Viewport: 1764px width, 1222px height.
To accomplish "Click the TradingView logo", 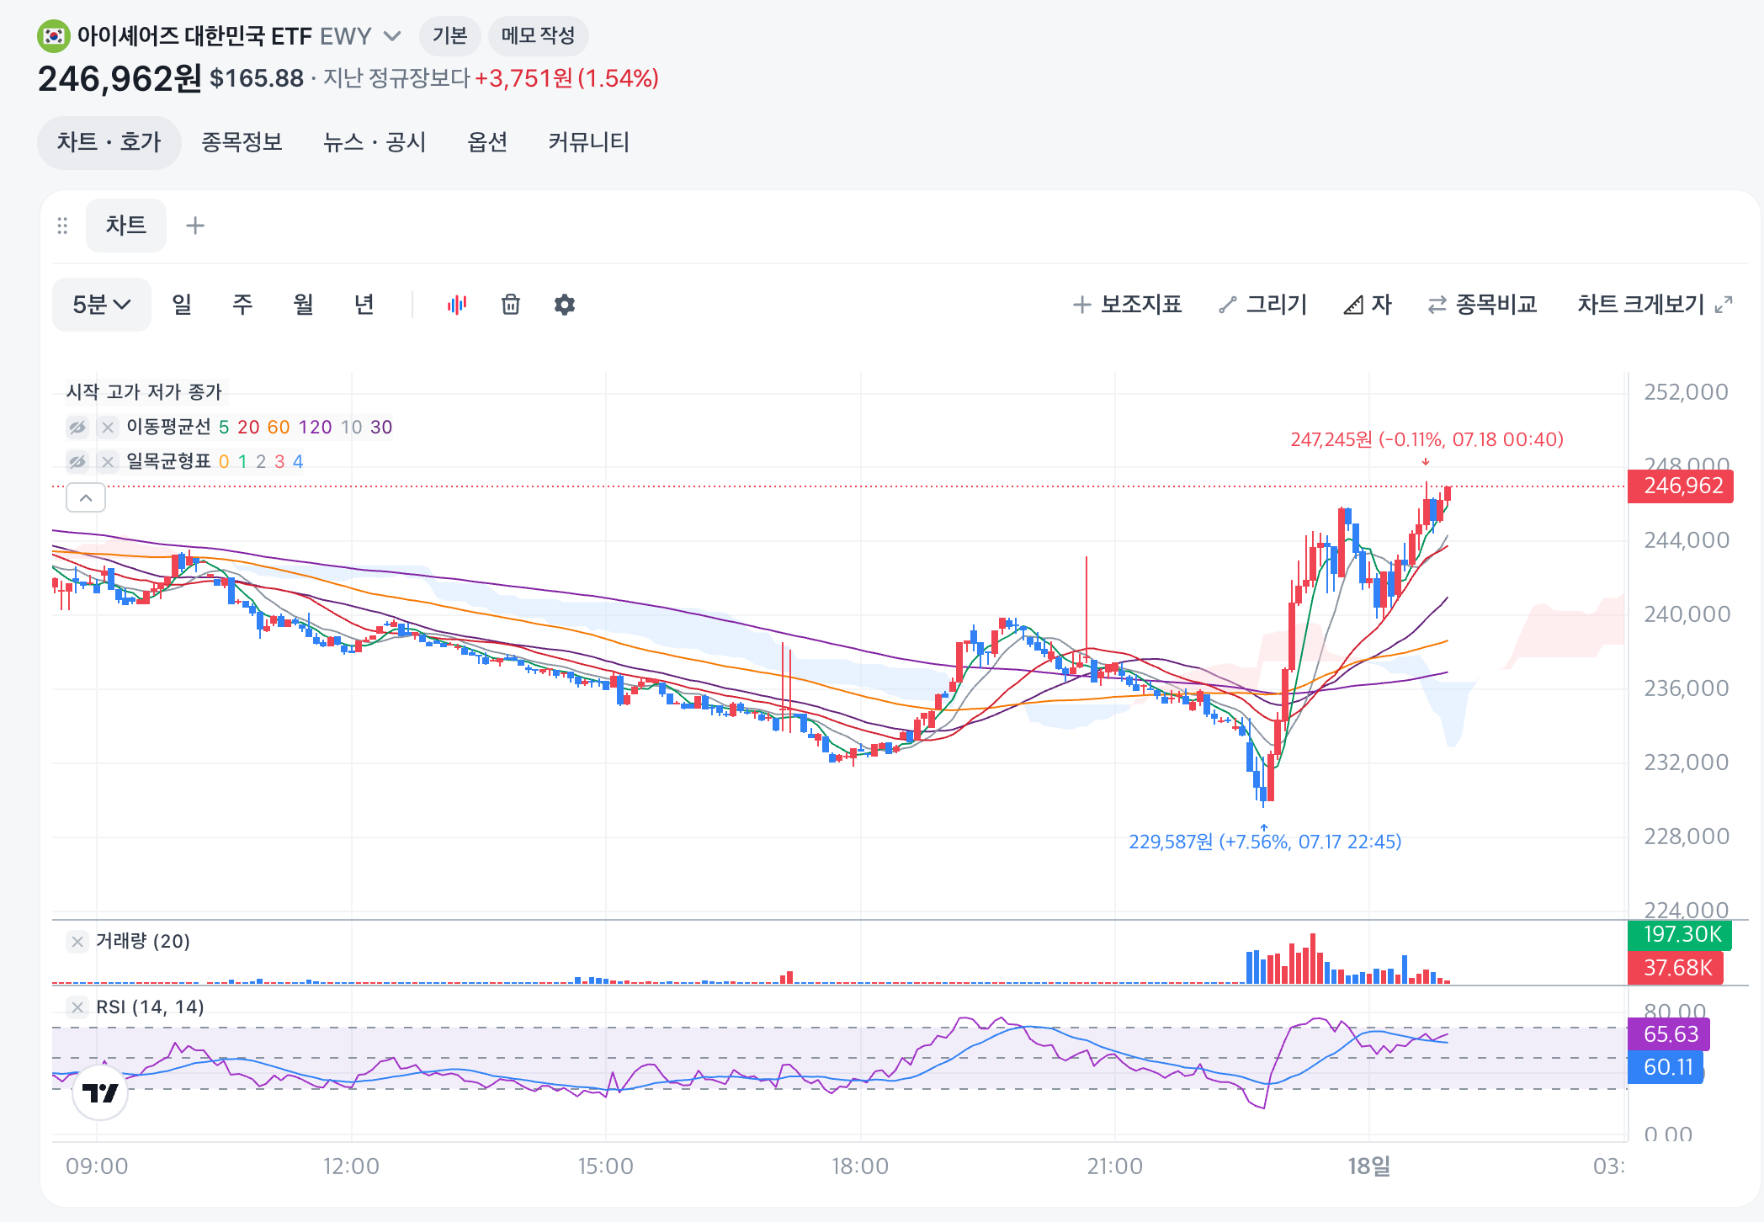I will (100, 1092).
